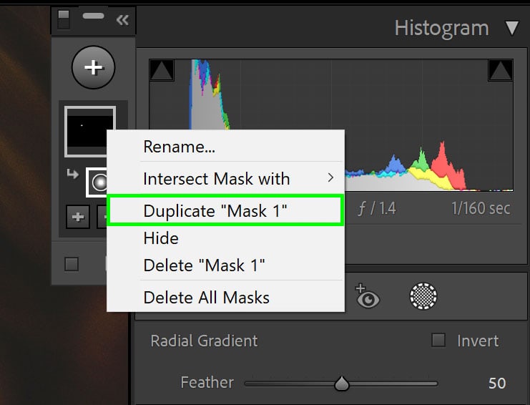Viewport: 530px width, 405px height.
Task: Toggle shadow clipping indicator in histogram
Action: pyautogui.click(x=162, y=70)
